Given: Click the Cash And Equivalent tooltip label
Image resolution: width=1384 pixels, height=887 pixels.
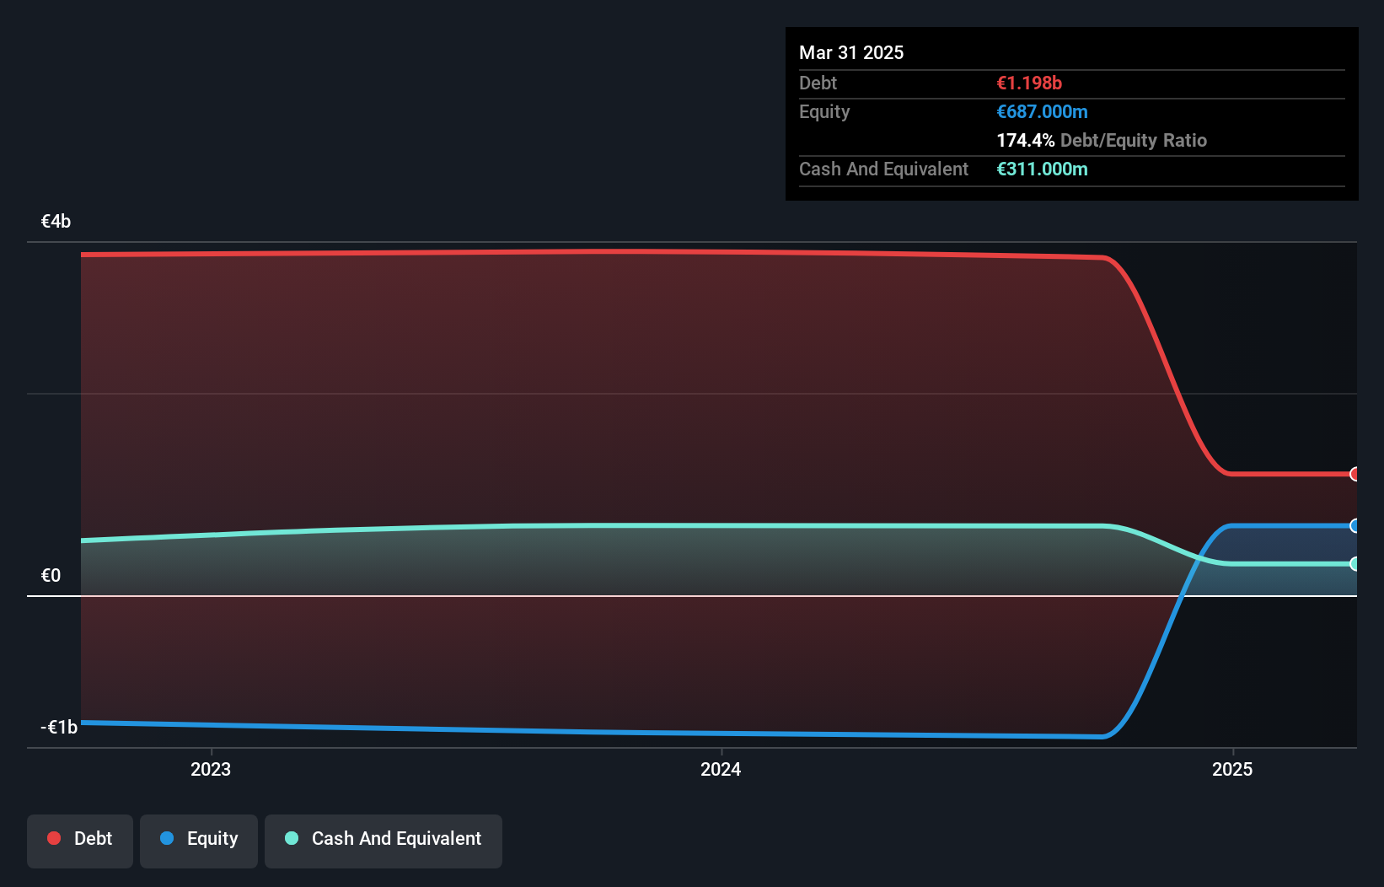Looking at the screenshot, I should [883, 169].
